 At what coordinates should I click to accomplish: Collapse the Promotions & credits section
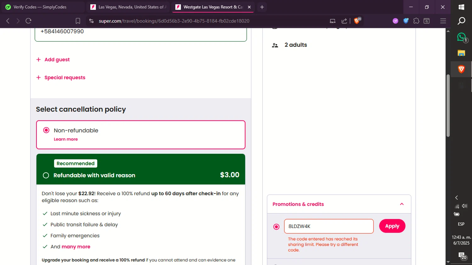pyautogui.click(x=402, y=204)
